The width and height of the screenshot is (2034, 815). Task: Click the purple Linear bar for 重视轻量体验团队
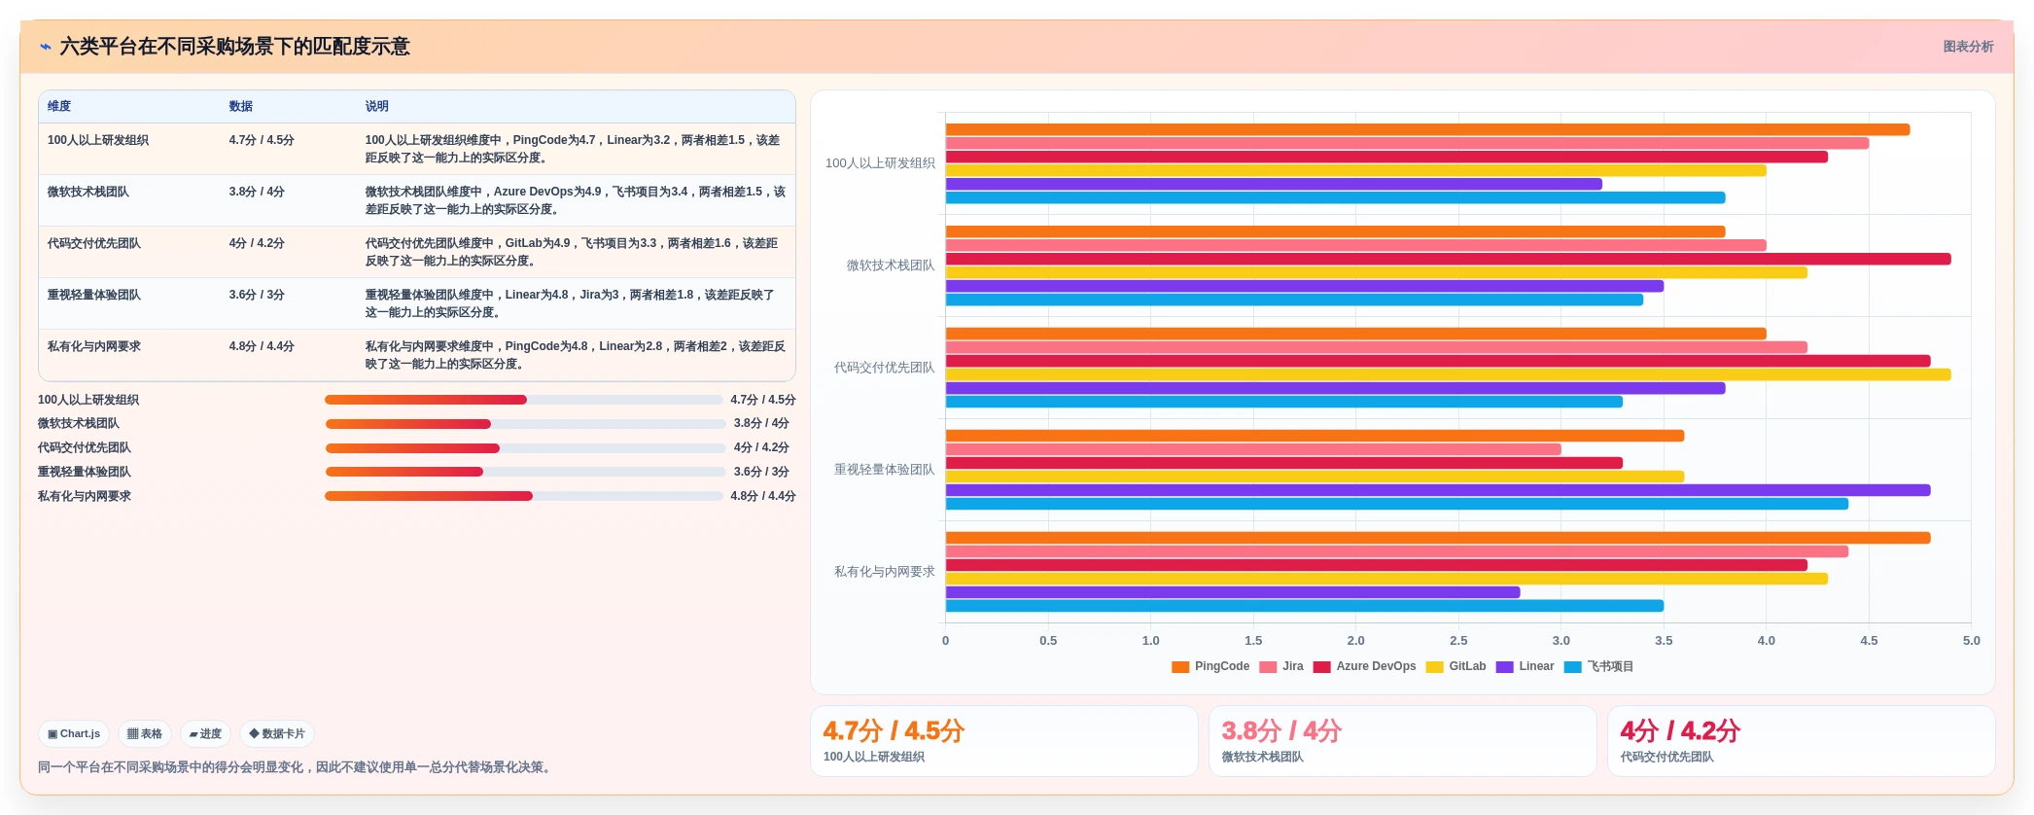point(1438,490)
